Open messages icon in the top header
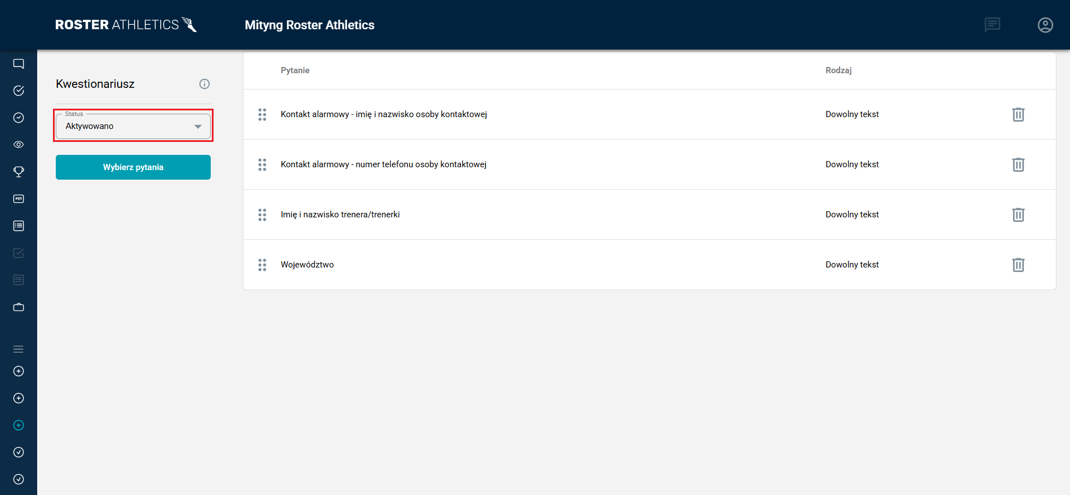The height and width of the screenshot is (495, 1070). click(992, 25)
